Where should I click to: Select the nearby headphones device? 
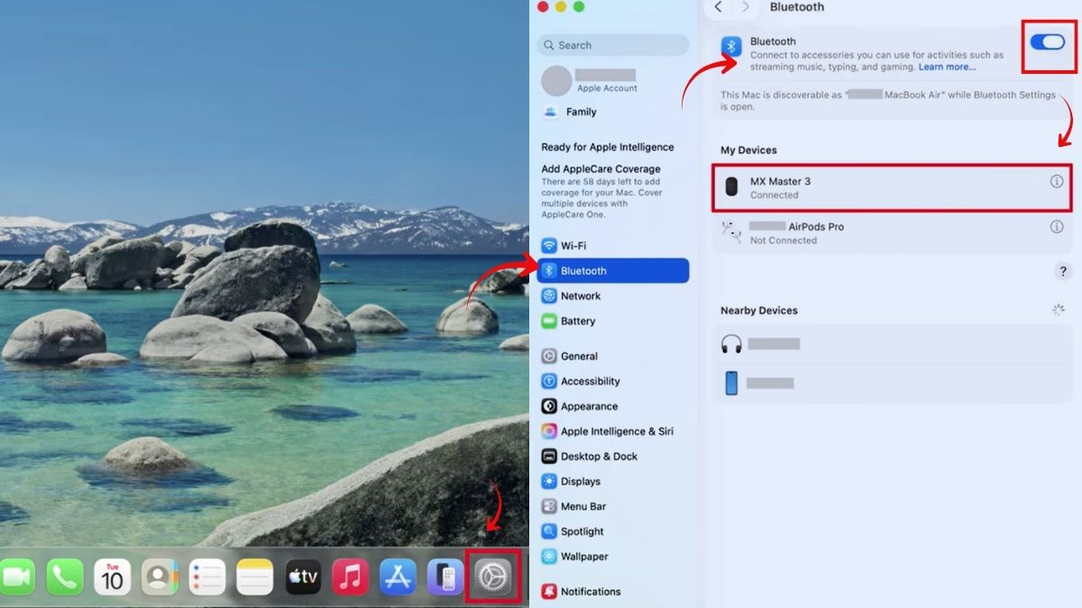[893, 344]
